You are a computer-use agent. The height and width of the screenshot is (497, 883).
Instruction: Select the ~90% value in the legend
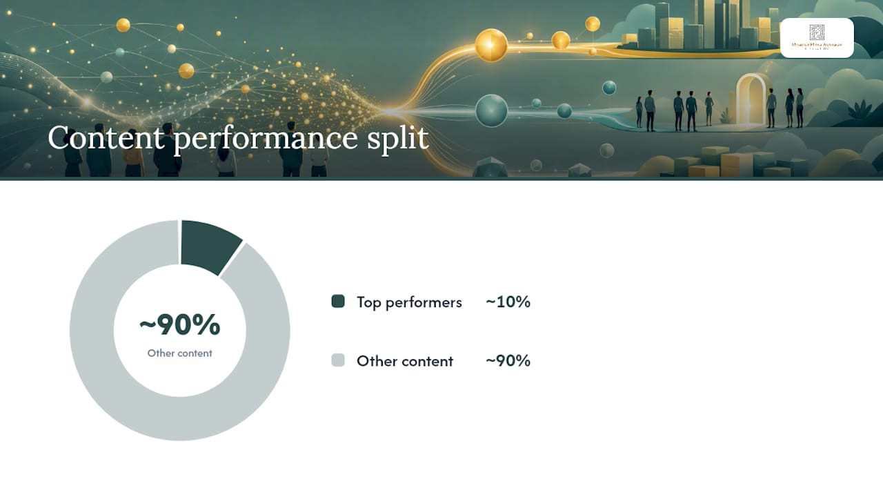click(x=508, y=361)
